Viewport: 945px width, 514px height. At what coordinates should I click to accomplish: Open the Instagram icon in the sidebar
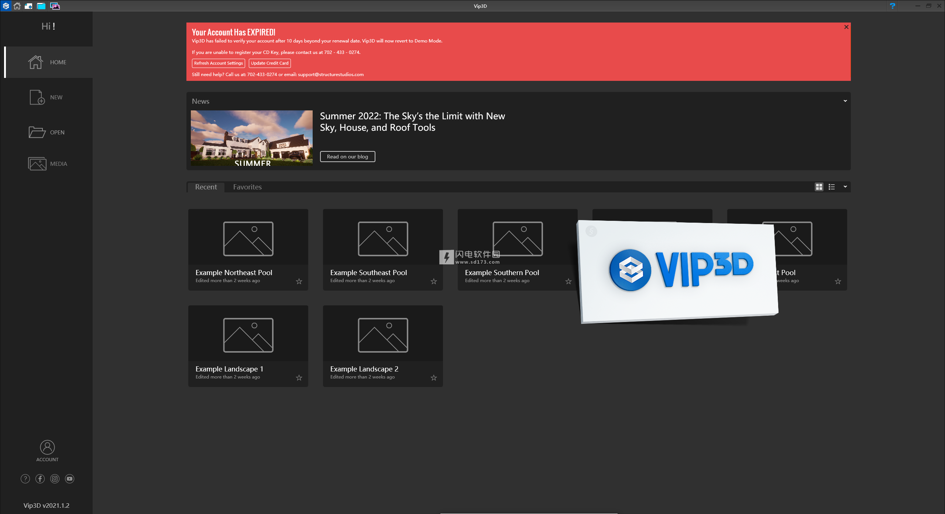click(x=55, y=479)
